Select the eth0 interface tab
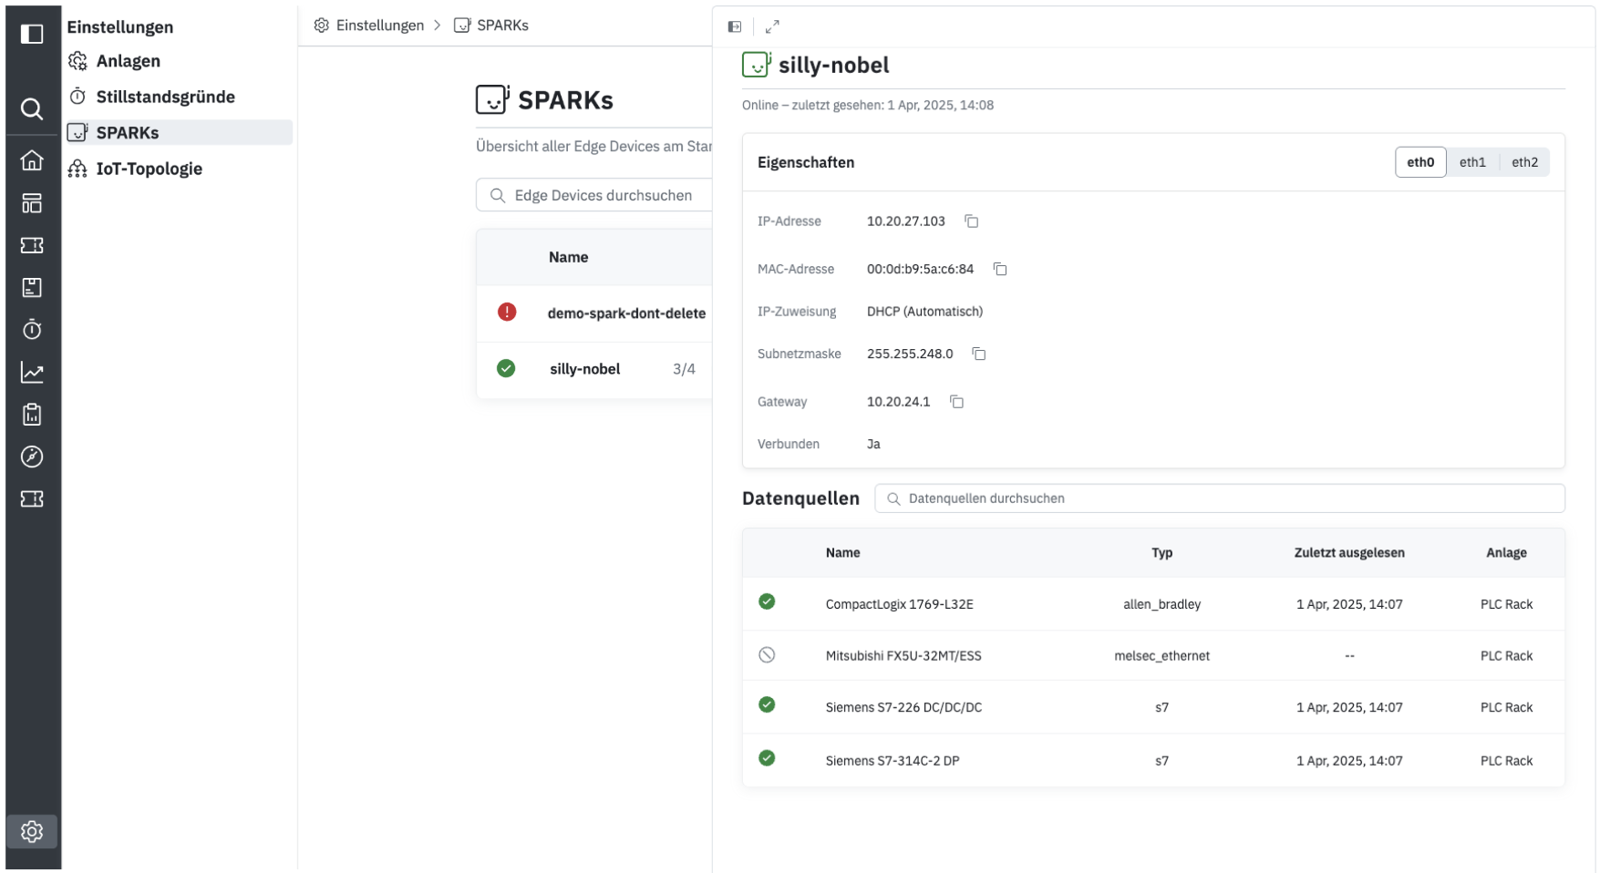Viewport: 1610px width, 873px height. tap(1419, 162)
